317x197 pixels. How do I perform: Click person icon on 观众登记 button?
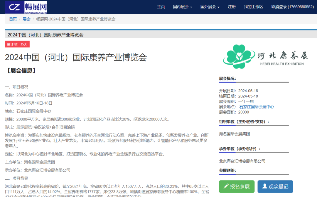(264, 186)
